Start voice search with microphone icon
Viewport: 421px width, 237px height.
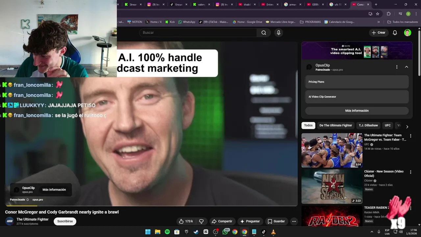pyautogui.click(x=279, y=33)
